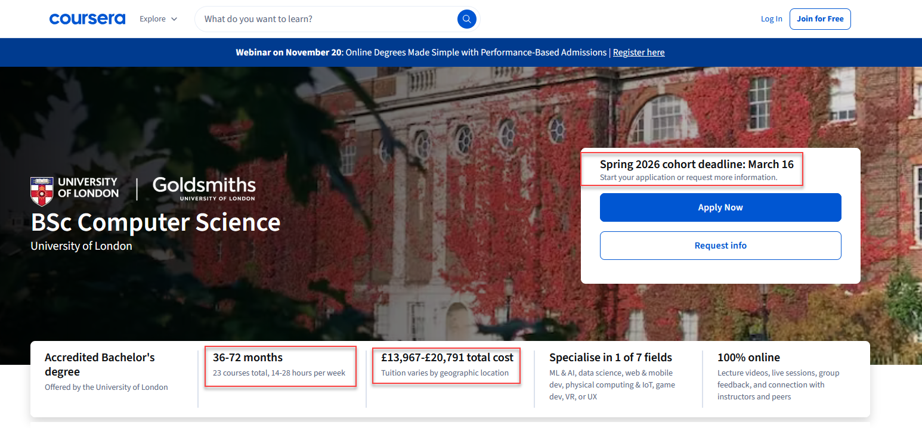Viewport: 922px width, 428px height.
Task: Click the BSc Computer Science heading
Action: click(156, 222)
